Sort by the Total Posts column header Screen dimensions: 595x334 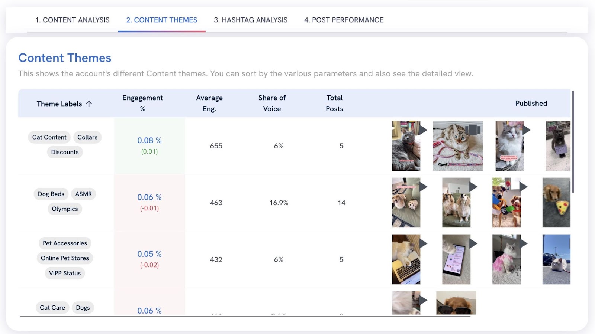[x=334, y=103]
